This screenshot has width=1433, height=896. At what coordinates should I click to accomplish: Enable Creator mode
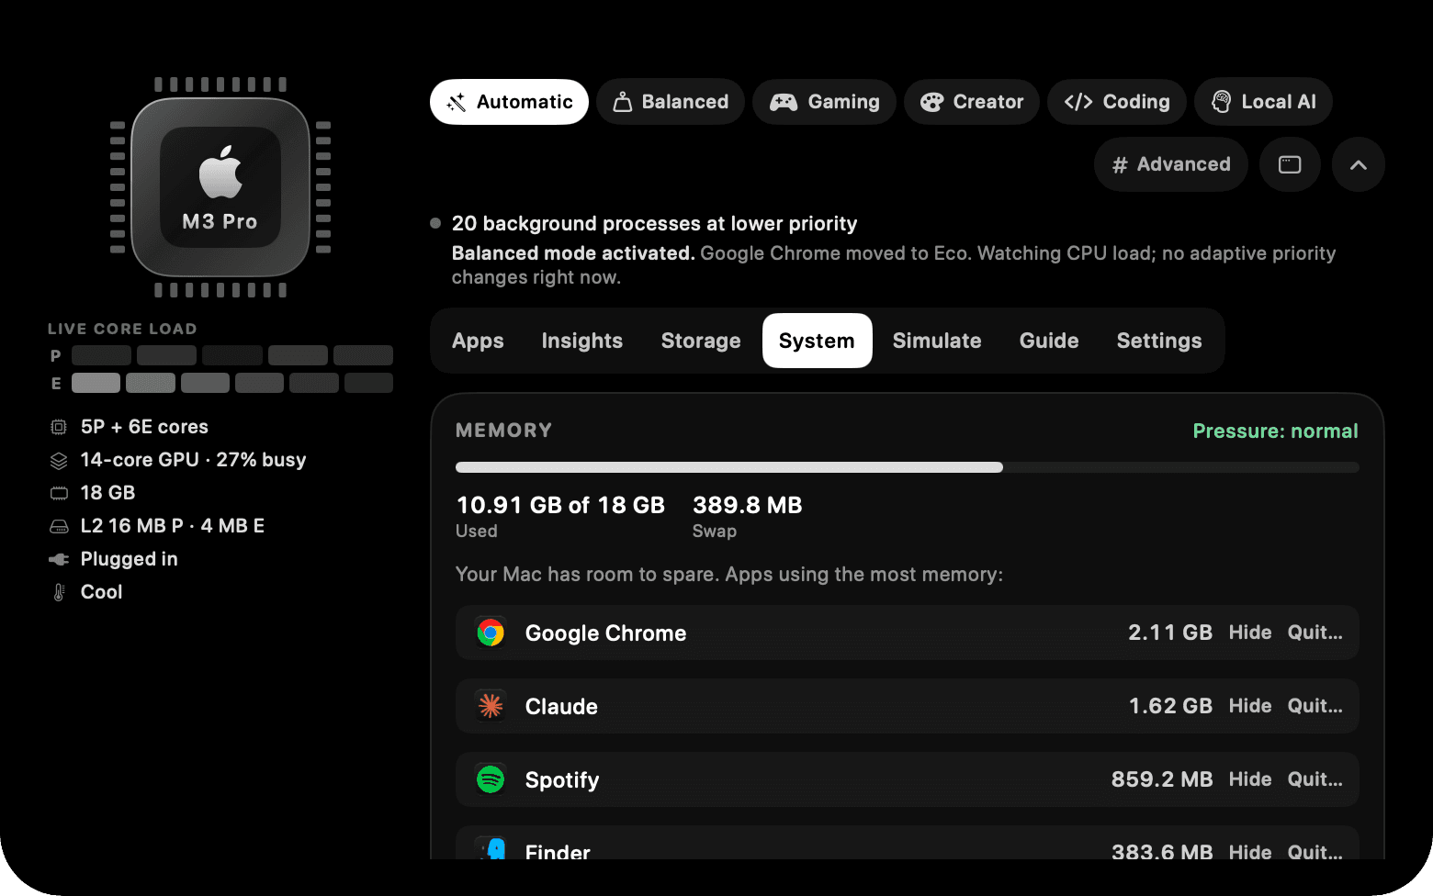(x=972, y=102)
